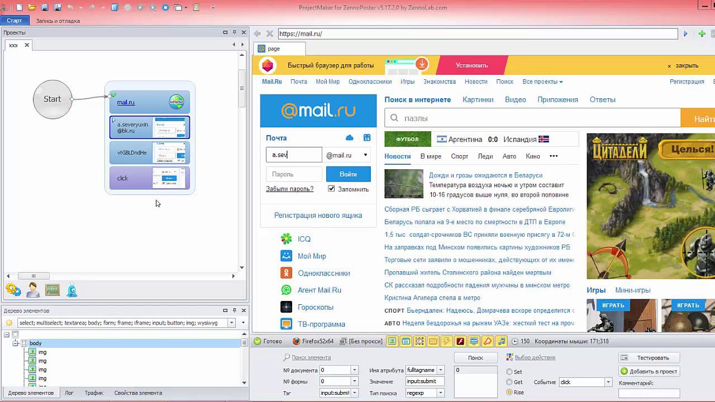This screenshot has width=715, height=402.
Task: Click the Одноклассники orange icon in the services list
Action: coord(286,273)
